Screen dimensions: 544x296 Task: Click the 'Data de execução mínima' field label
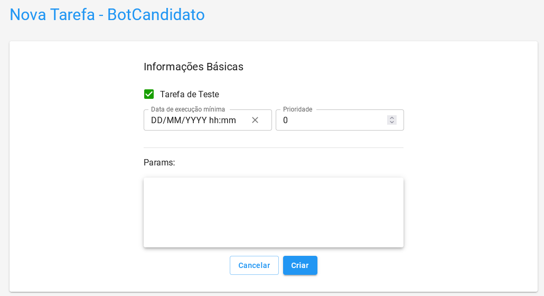point(188,109)
